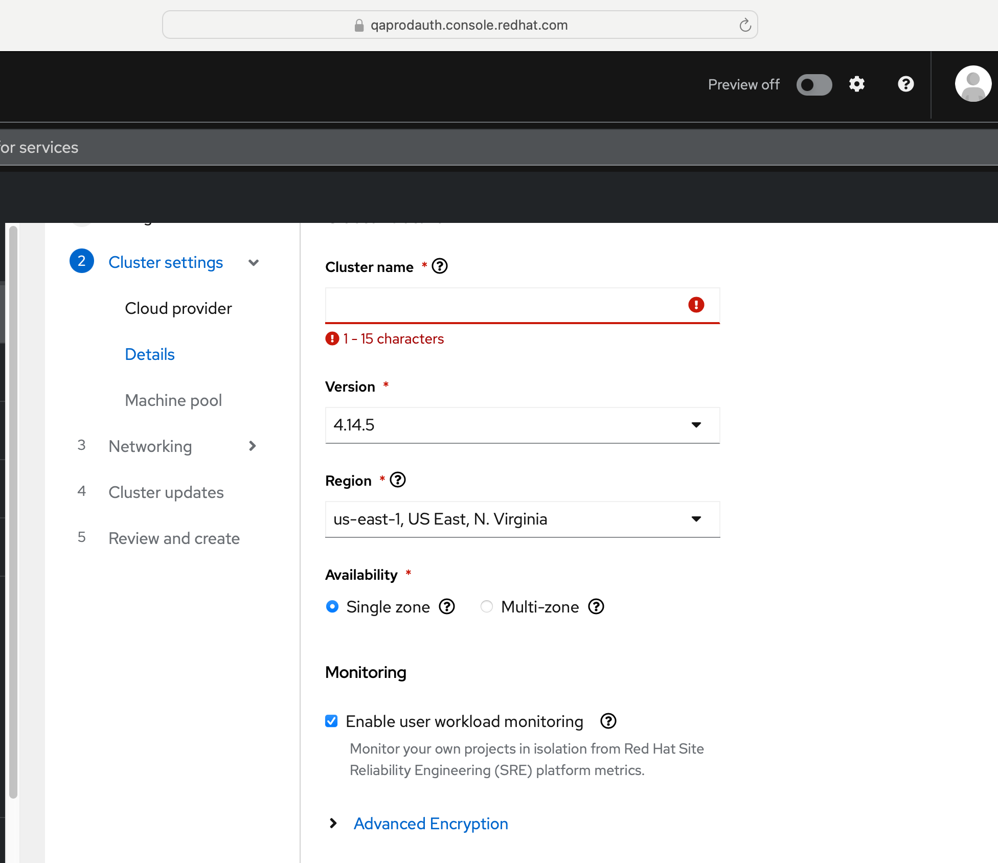Show Single zone help tooltip
The height and width of the screenshot is (863, 998).
point(447,607)
